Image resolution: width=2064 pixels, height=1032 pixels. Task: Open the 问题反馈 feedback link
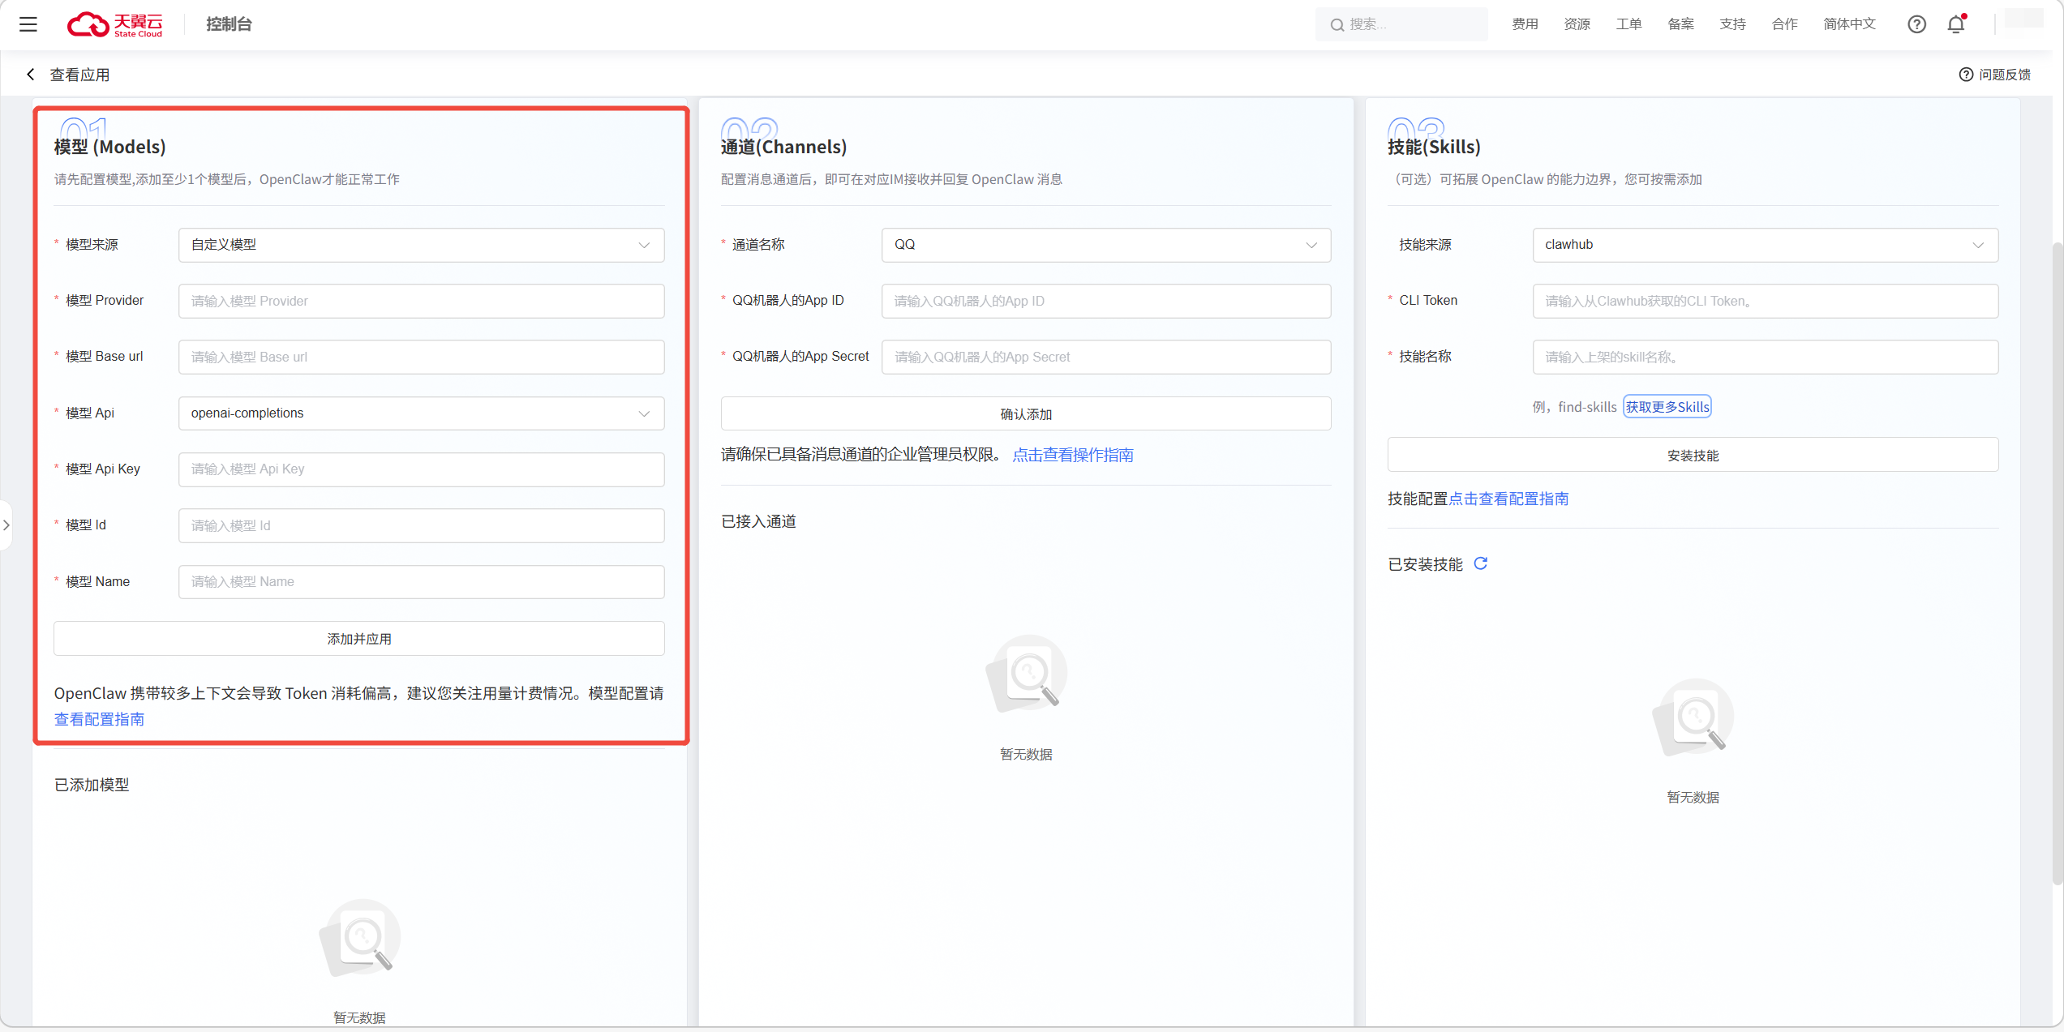coord(1995,75)
